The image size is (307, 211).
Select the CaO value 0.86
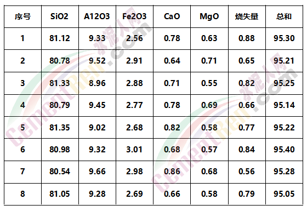click(172, 172)
